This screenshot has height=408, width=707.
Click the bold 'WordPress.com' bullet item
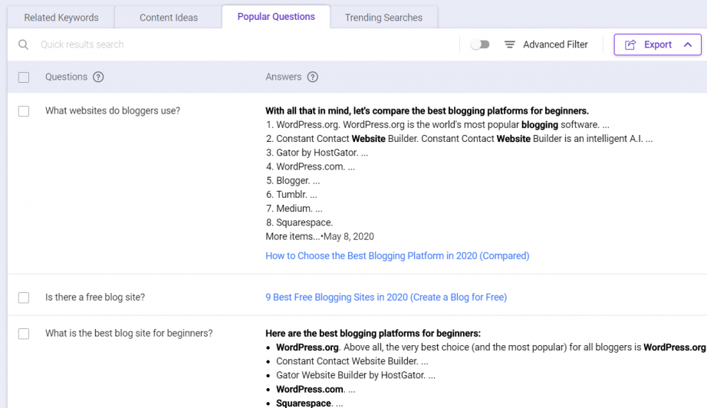[x=310, y=390]
